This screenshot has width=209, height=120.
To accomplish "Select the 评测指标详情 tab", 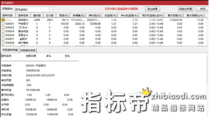I will (10, 50).
